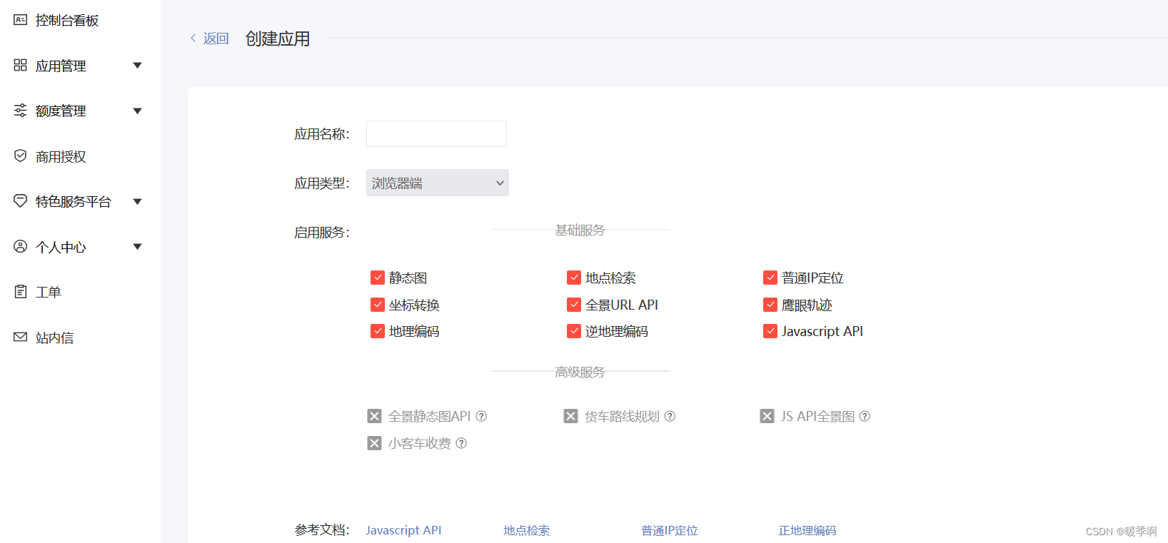Uncheck the 地点检索 service checkbox

[574, 278]
